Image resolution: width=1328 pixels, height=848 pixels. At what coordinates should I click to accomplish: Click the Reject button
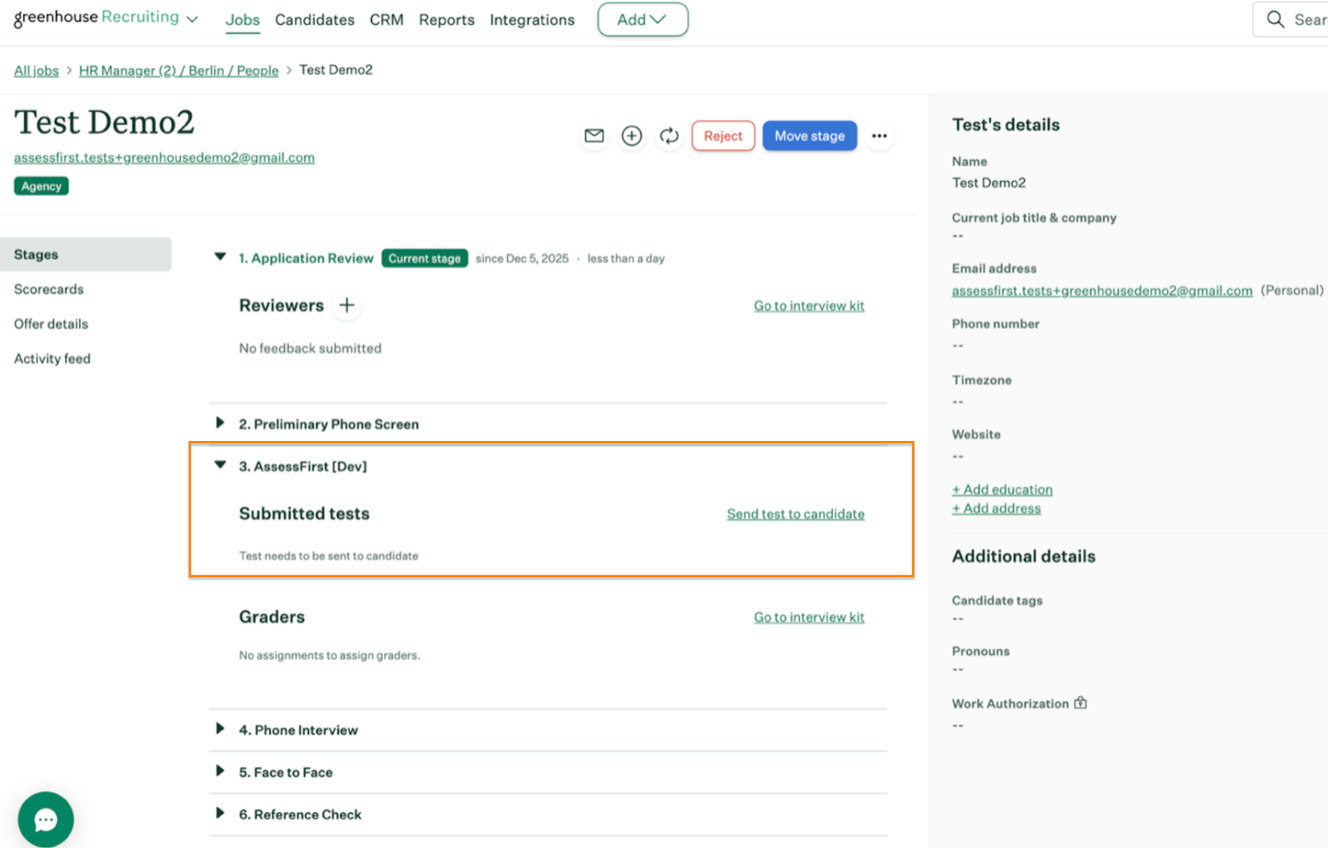(723, 135)
